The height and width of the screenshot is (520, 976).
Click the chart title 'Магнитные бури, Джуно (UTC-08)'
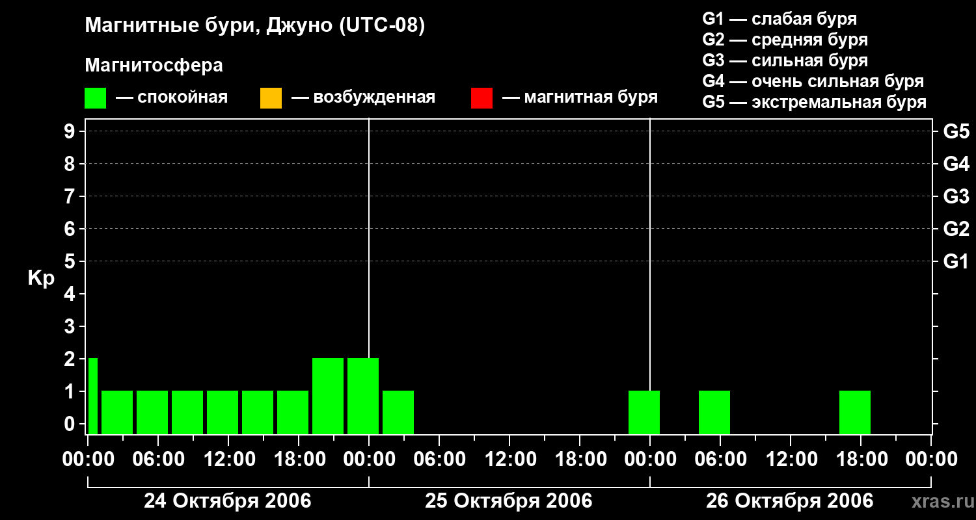click(x=255, y=26)
